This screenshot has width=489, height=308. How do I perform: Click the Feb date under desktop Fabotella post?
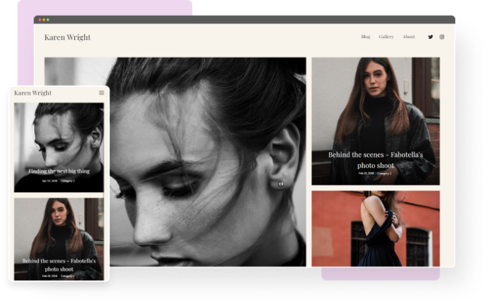[x=366, y=173]
